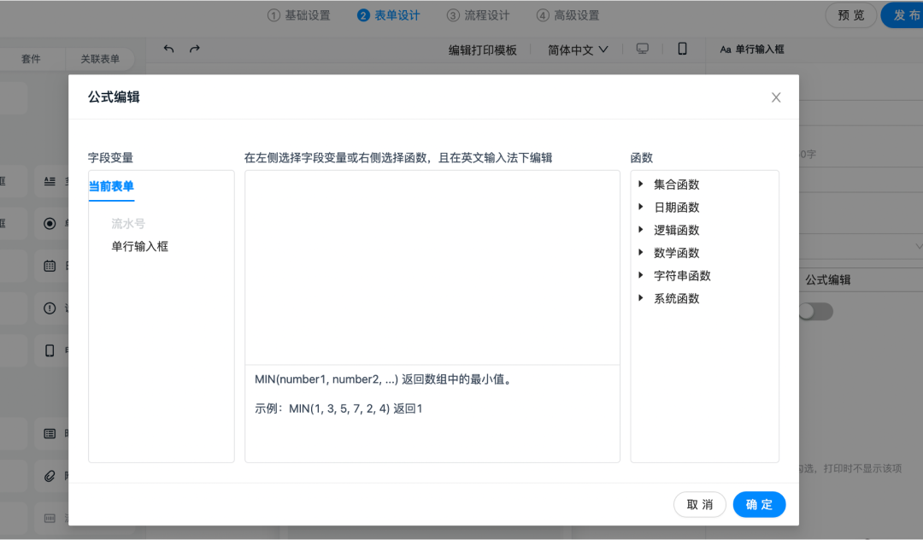Click the 确定 confirm button
The image size is (923, 540).
(x=759, y=504)
